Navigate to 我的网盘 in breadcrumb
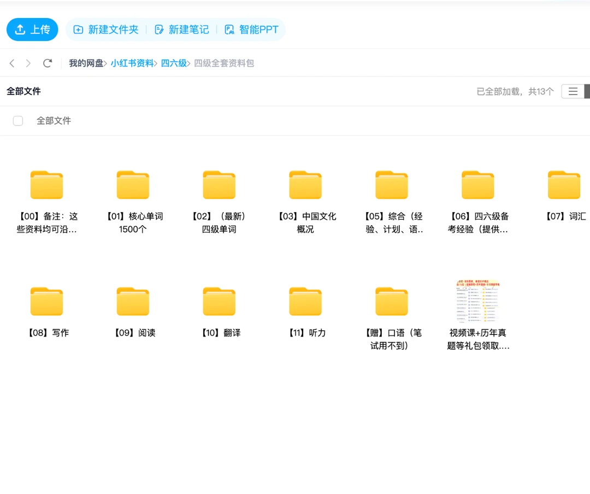This screenshot has height=494, width=590. pyautogui.click(x=86, y=63)
